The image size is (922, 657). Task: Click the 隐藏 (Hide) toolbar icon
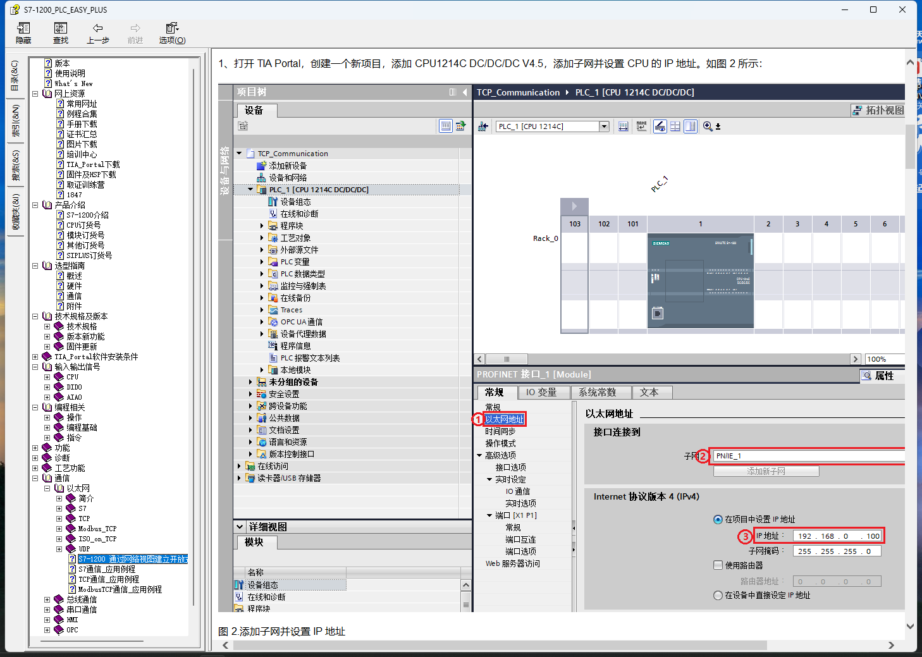point(23,29)
